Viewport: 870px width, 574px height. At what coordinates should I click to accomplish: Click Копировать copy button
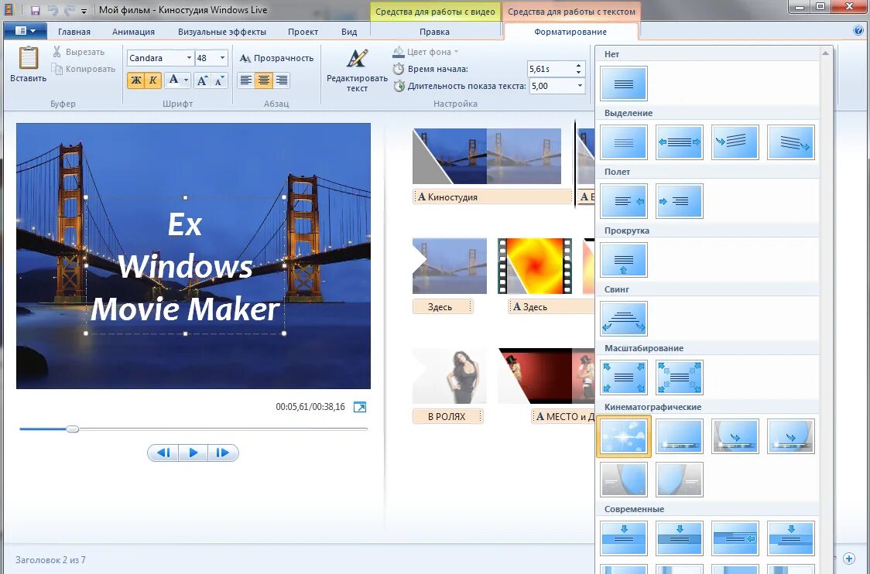(x=84, y=70)
